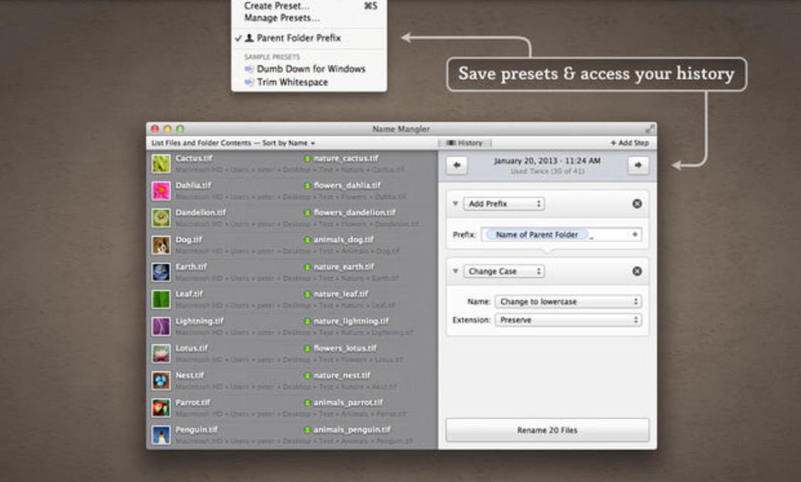801x482 pixels.
Task: Select the new name nature_nest.tif
Action: (x=342, y=375)
